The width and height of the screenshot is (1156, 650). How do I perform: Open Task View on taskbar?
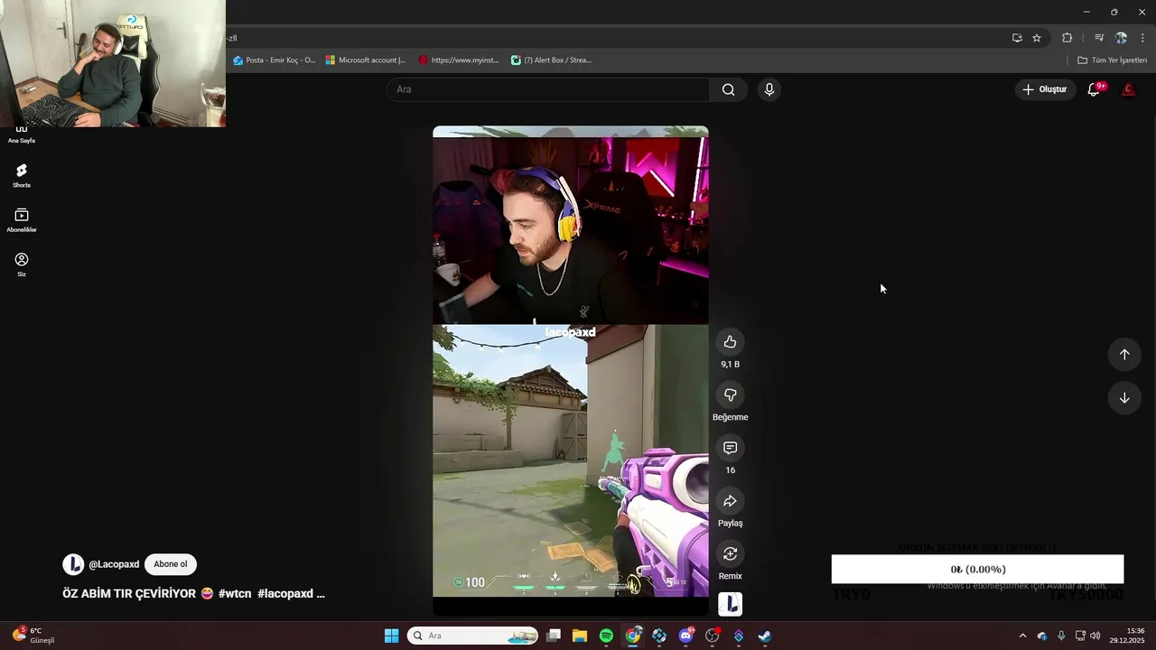[x=554, y=636]
